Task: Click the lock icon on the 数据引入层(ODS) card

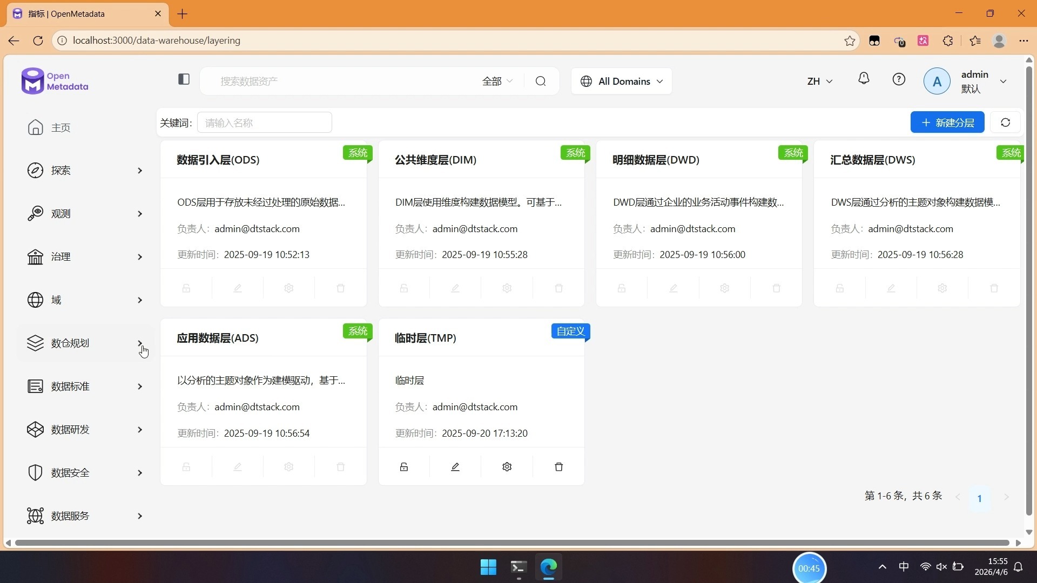Action: pos(186,288)
